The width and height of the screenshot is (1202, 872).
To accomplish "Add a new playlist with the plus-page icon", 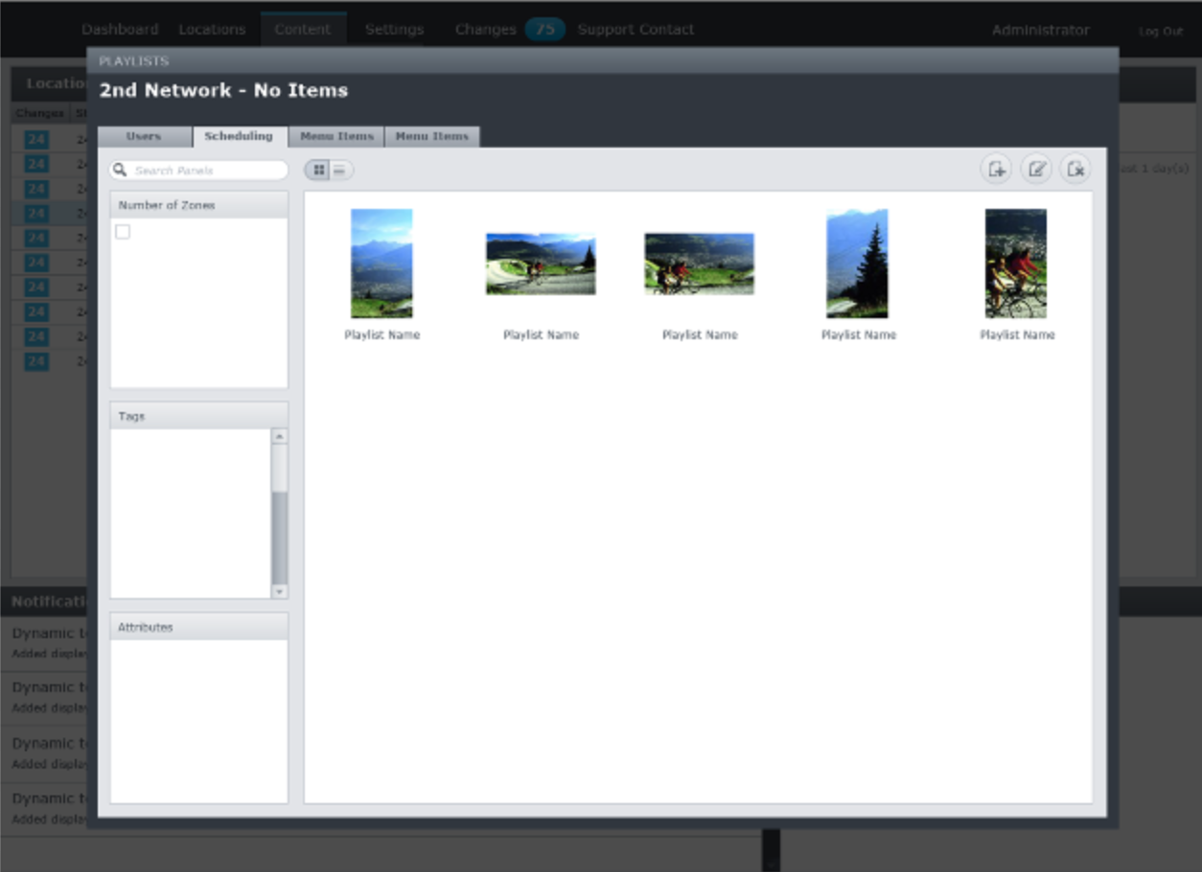I will [996, 170].
